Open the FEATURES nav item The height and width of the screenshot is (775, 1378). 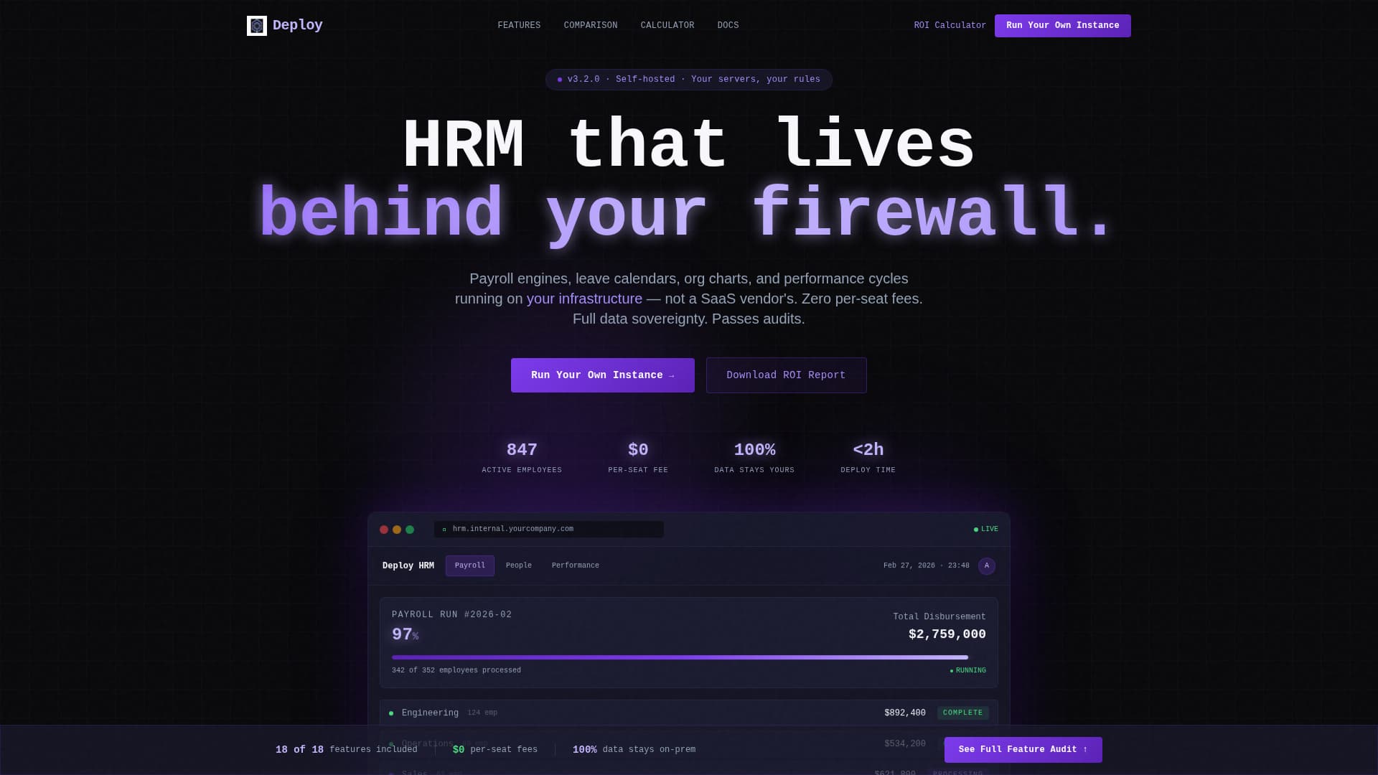(519, 25)
